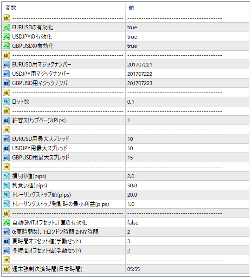
Task: Click the integer icon beside EURUSD用マジックナンバー
Action: pos(6,65)
